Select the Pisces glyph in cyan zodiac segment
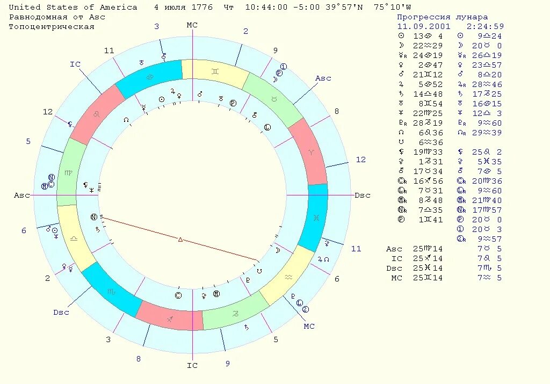 tap(316, 218)
